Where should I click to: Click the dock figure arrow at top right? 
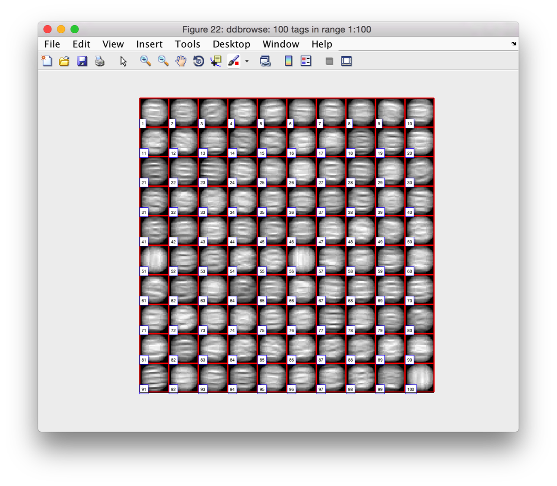[x=513, y=44]
